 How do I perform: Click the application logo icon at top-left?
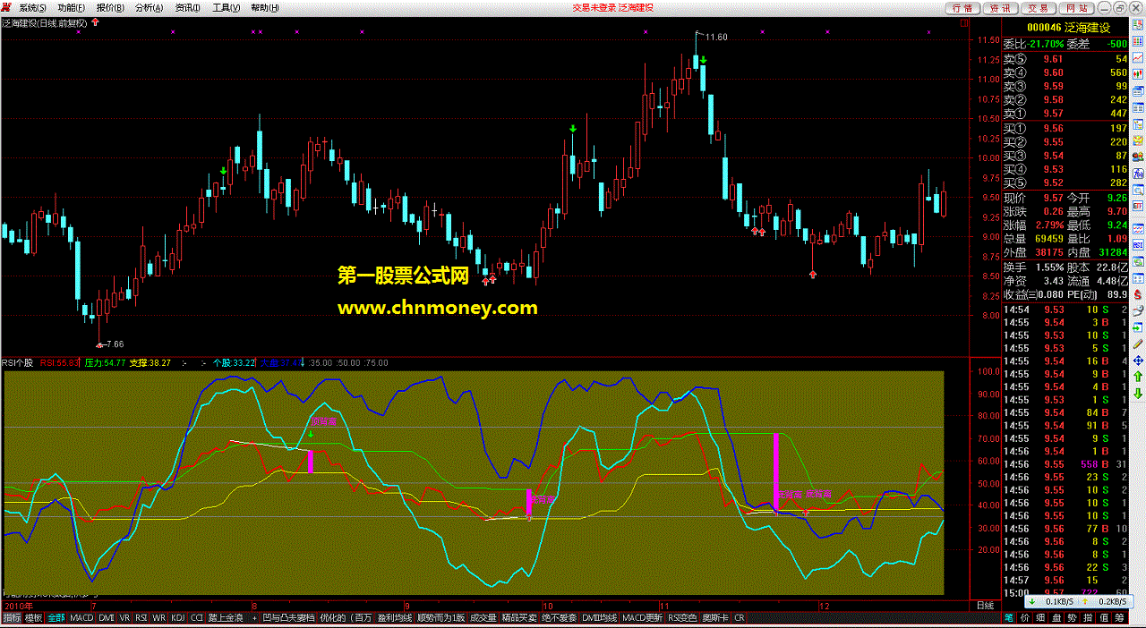8,7
